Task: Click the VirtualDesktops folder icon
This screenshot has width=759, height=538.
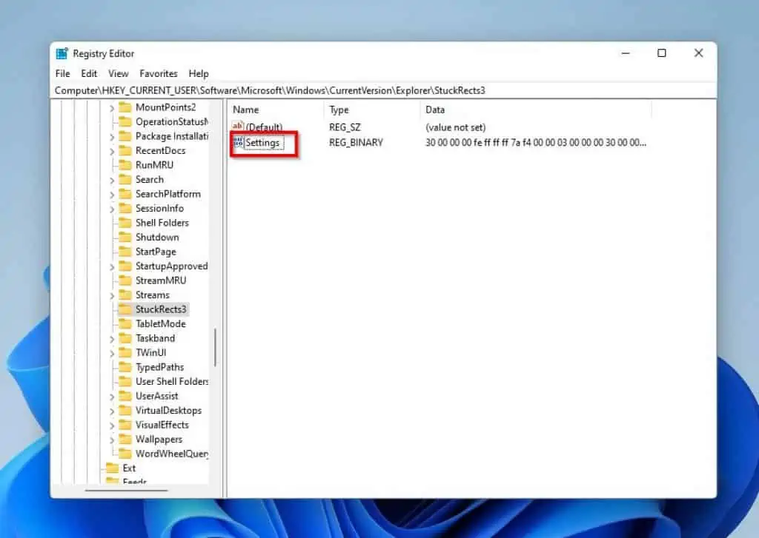Action: 124,410
